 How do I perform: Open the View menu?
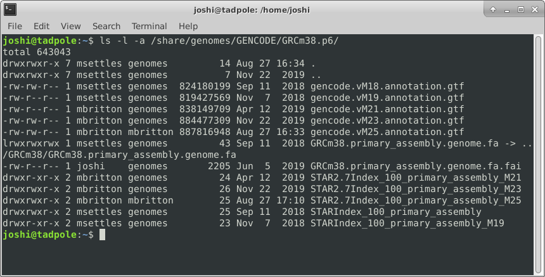(x=71, y=26)
